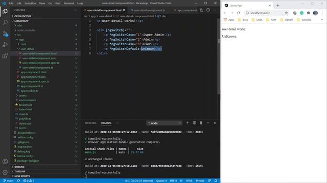327x183 pixels.
Task: Kill the terminal with trash icon
Action: tap(201, 123)
